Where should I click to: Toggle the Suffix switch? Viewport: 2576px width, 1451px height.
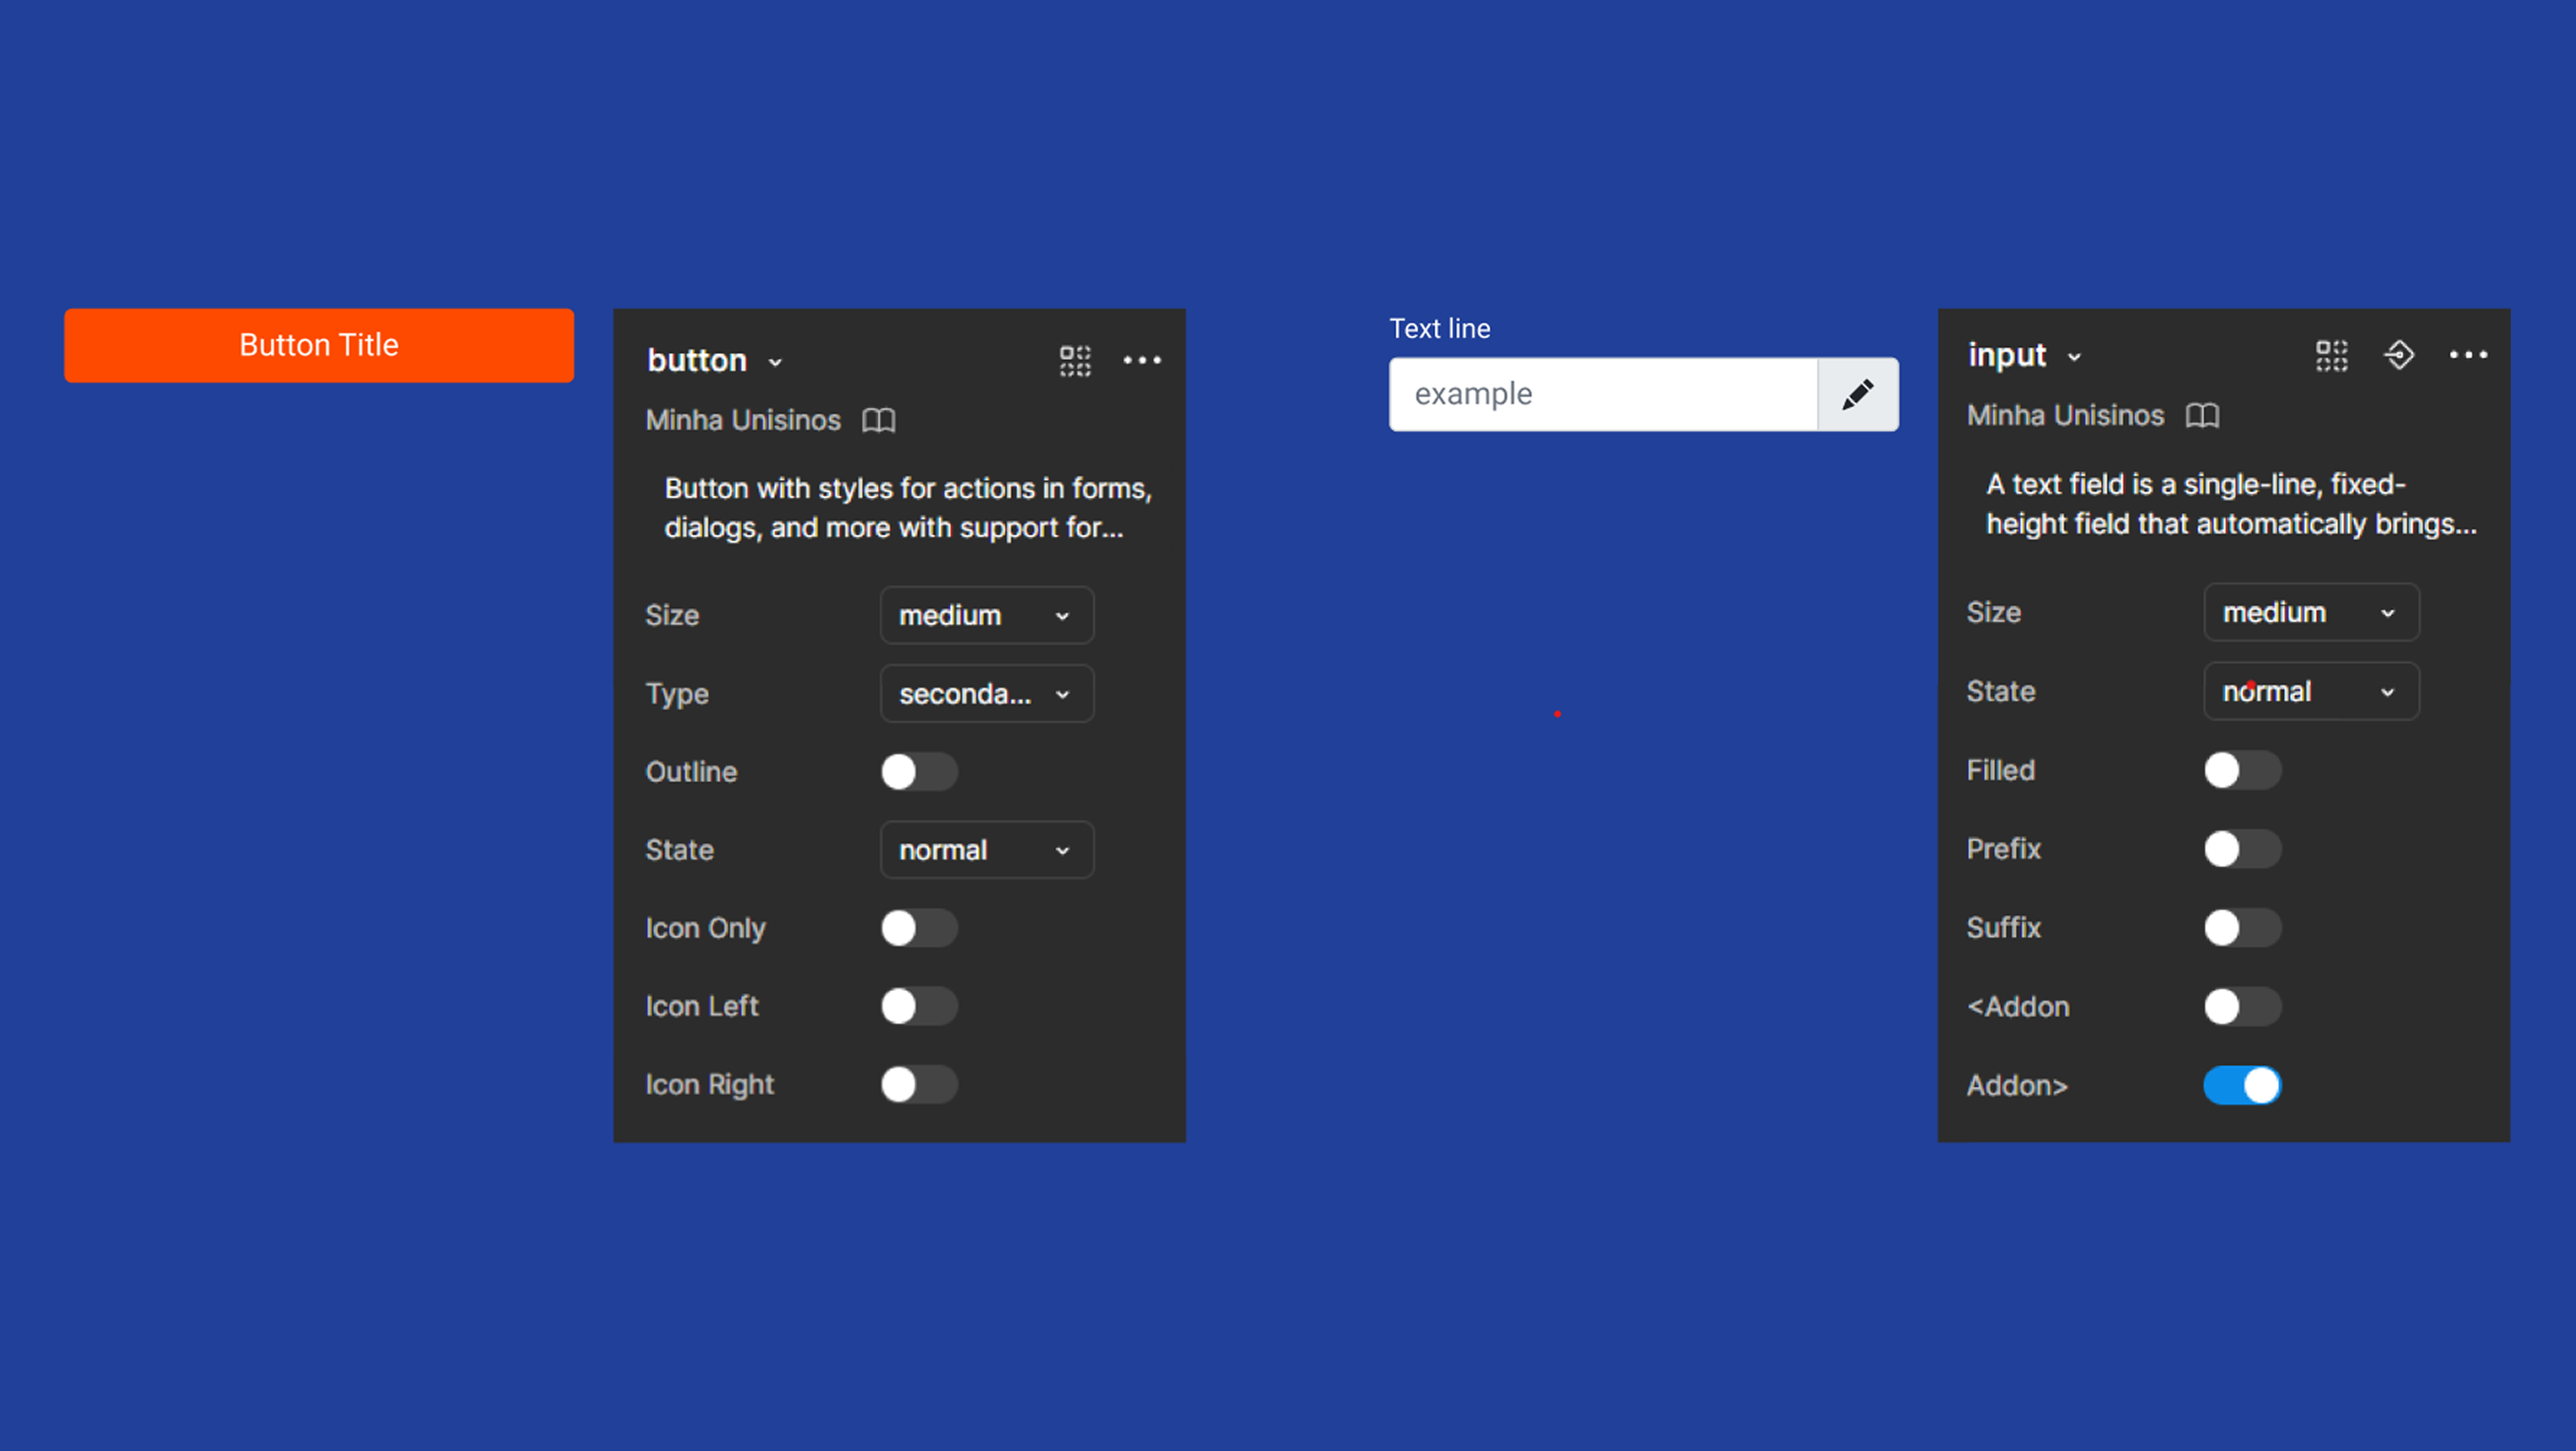(x=2242, y=927)
